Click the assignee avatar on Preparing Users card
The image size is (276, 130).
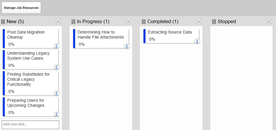click(x=56, y=114)
